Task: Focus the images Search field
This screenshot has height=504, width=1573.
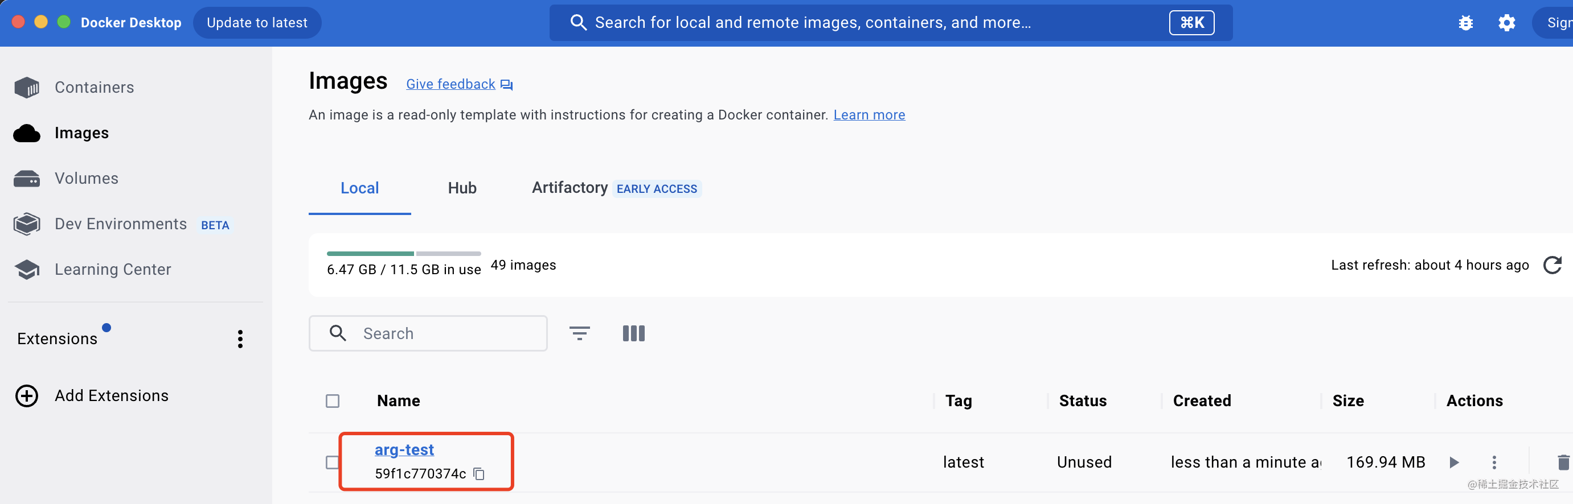Action: [428, 333]
